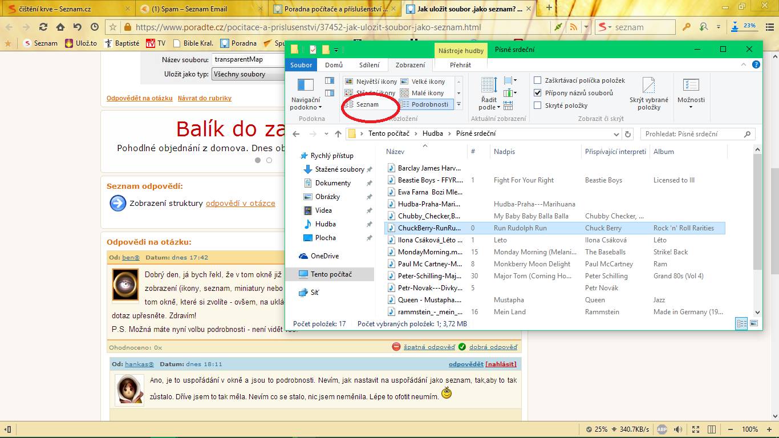Click the AdBlock ABP icon in status bar
Image resolution: width=779 pixels, height=438 pixels.
pyautogui.click(x=662, y=429)
